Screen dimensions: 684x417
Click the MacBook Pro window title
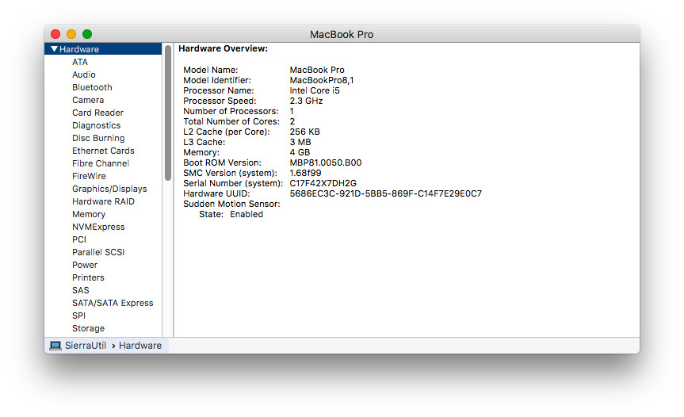342,34
